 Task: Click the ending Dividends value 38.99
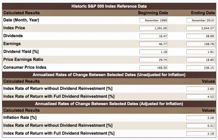coord(200,36)
